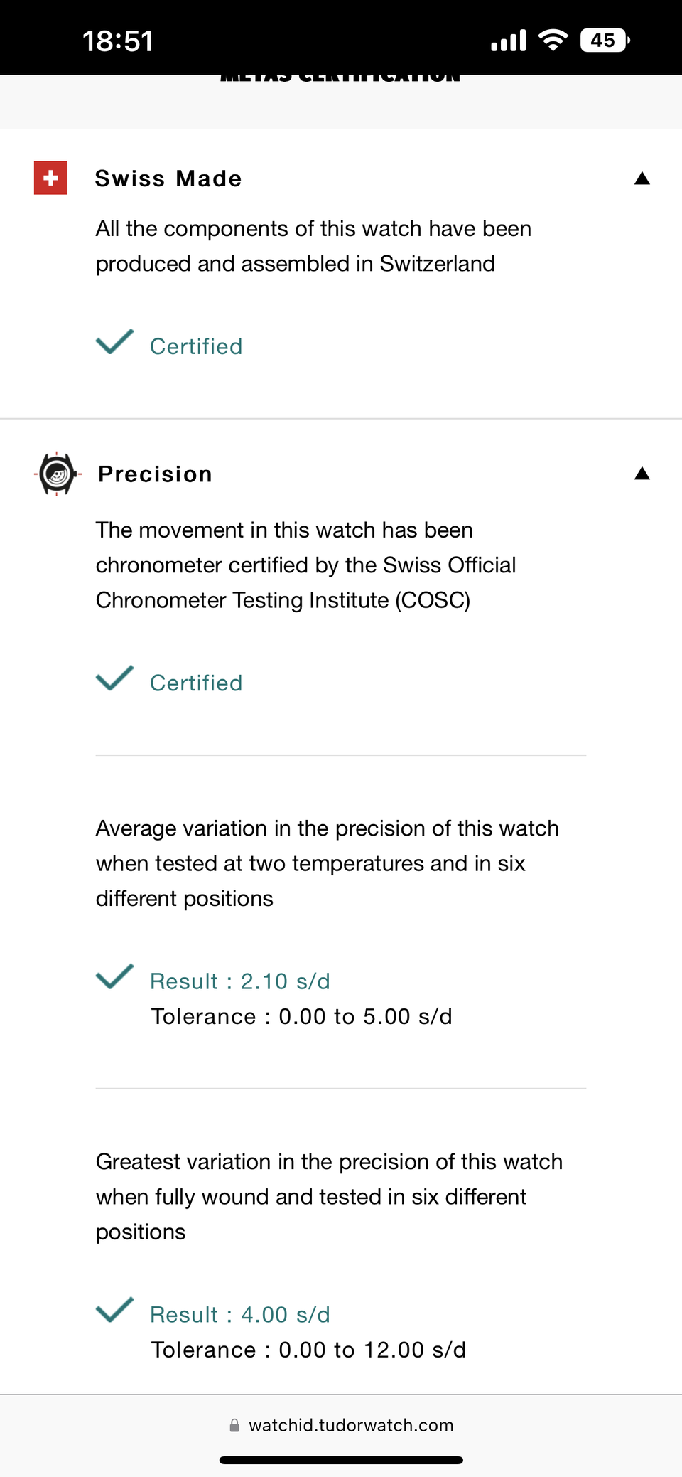Tap the Wi-Fi status icon
682x1477 pixels.
tap(553, 41)
